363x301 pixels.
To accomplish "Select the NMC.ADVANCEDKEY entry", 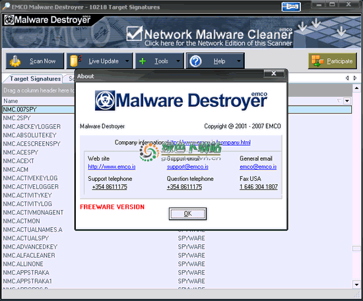I will 30,247.
